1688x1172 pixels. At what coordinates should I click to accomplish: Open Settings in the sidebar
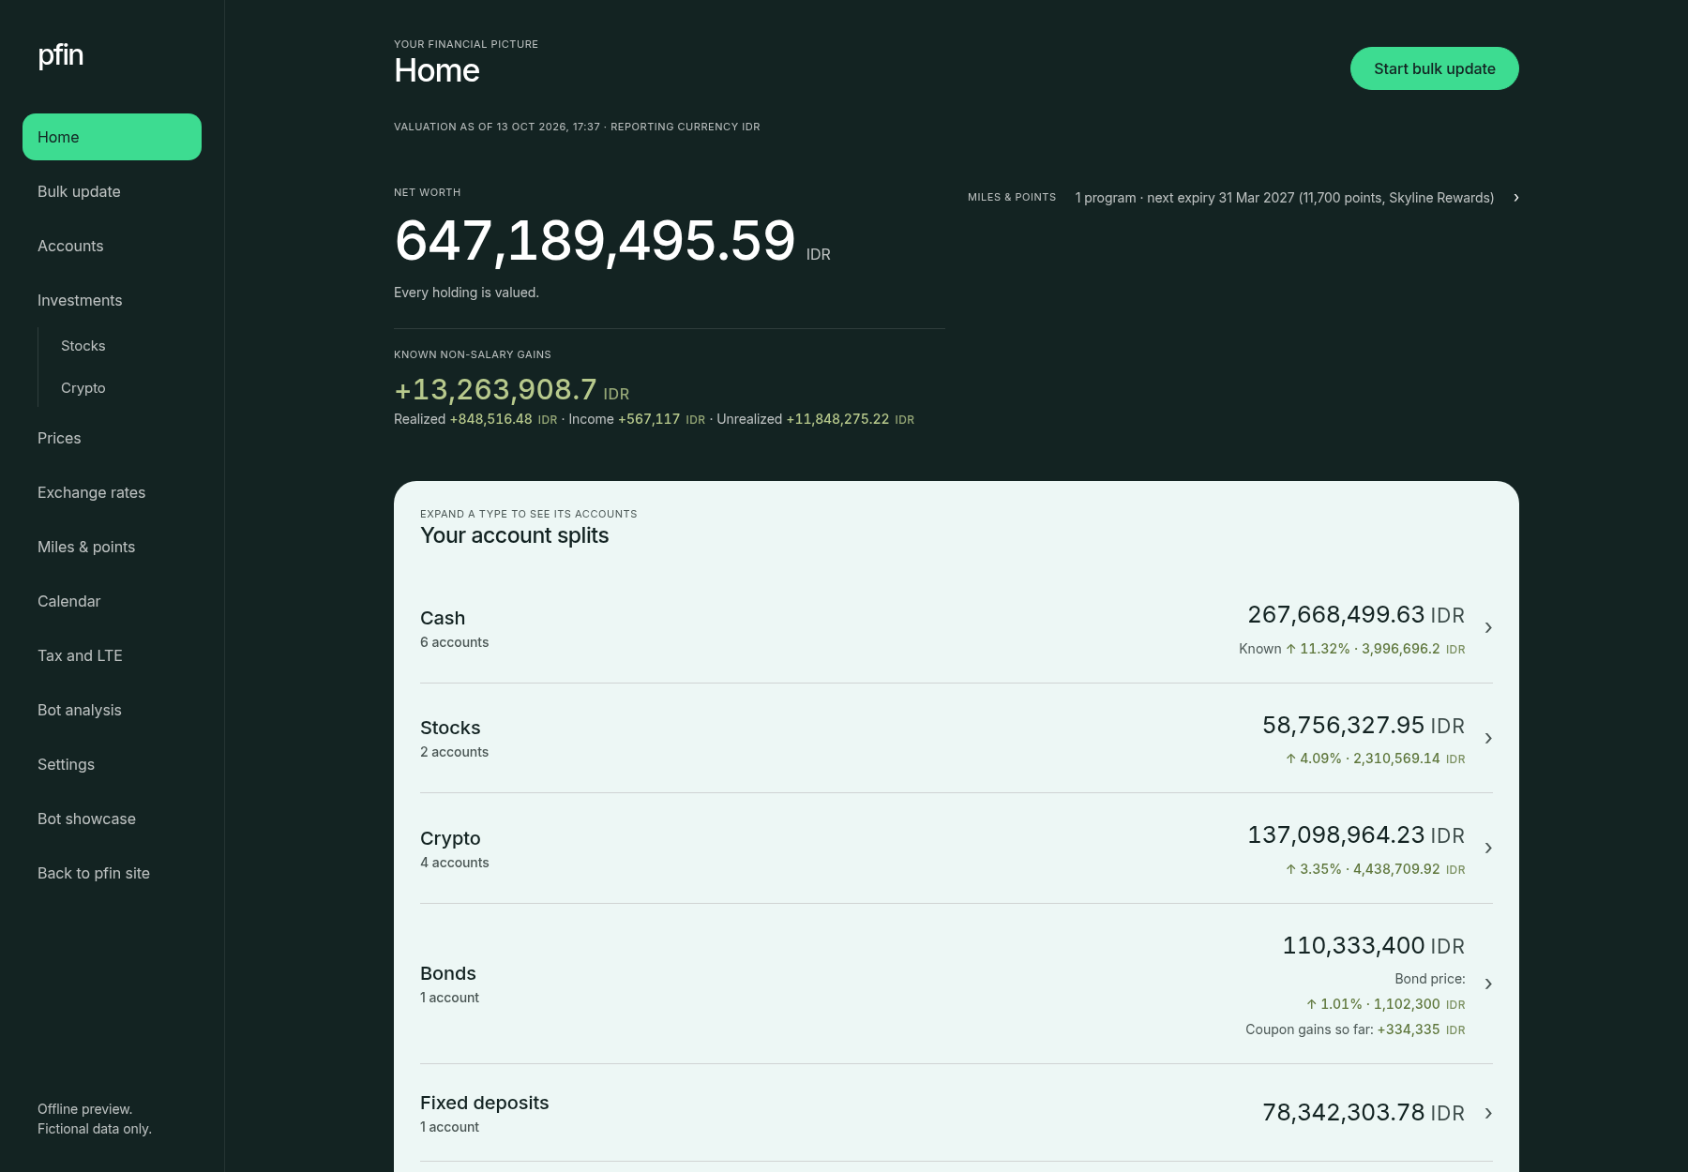(112, 764)
